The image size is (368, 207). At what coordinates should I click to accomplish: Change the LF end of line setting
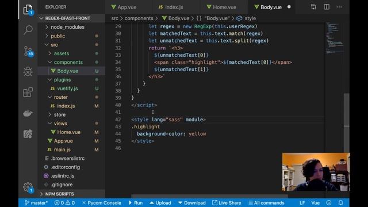pyautogui.click(x=302, y=203)
